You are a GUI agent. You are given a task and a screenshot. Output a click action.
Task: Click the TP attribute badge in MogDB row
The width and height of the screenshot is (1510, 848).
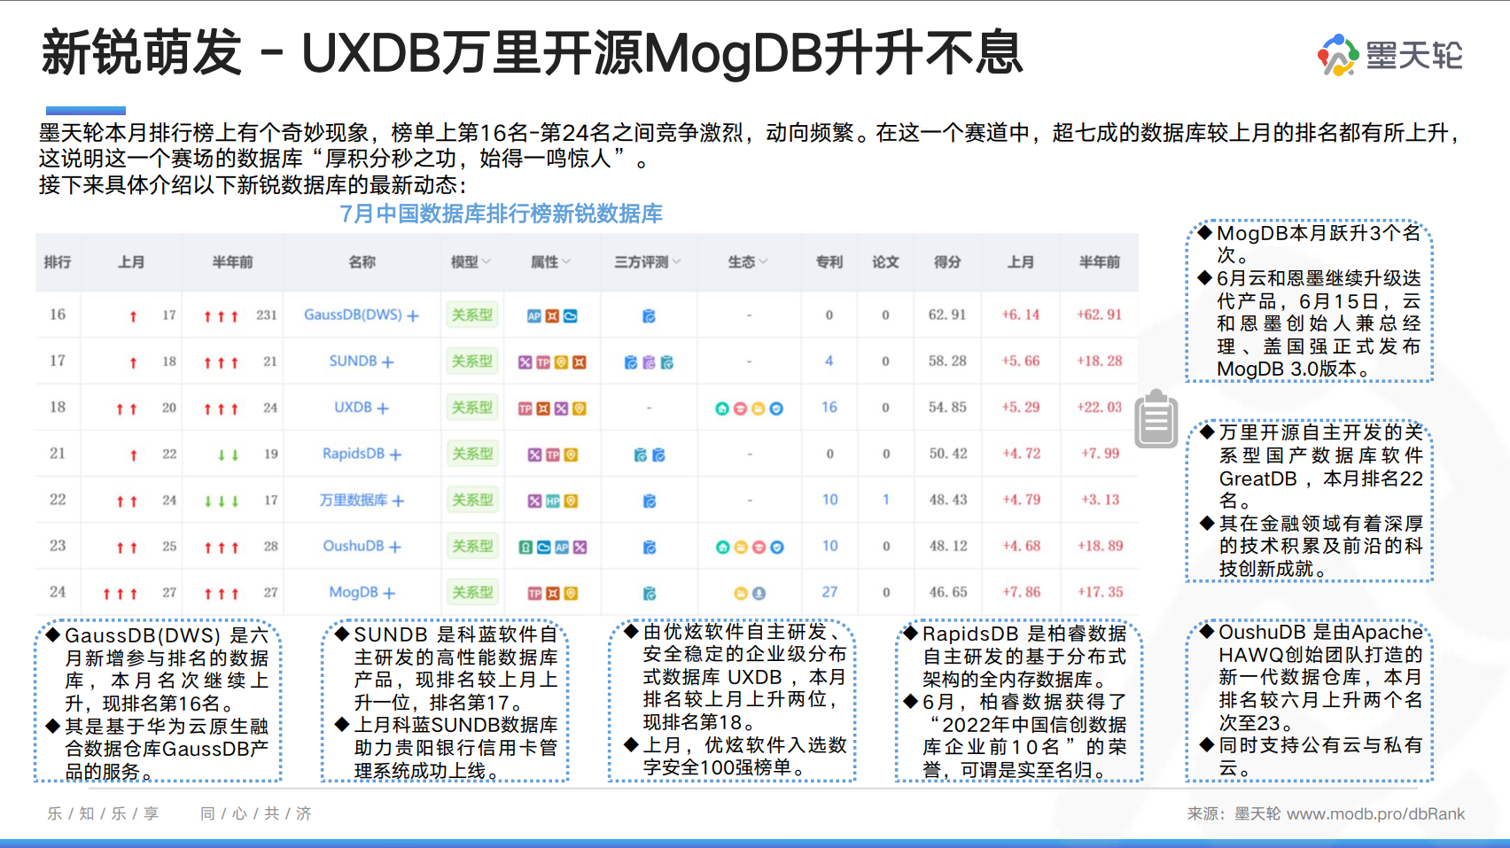click(535, 593)
